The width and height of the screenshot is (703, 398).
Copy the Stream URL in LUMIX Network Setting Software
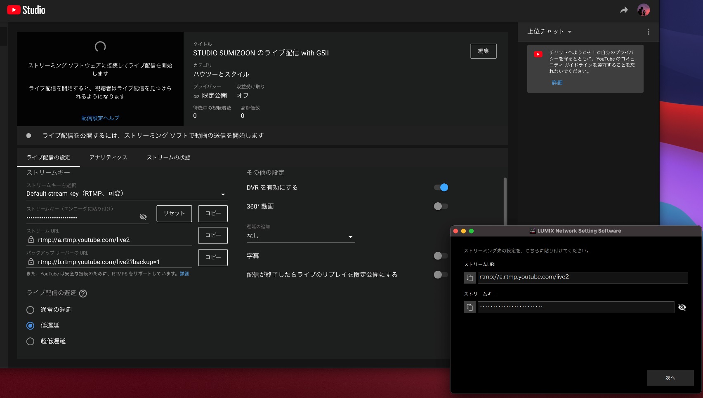coord(469,278)
